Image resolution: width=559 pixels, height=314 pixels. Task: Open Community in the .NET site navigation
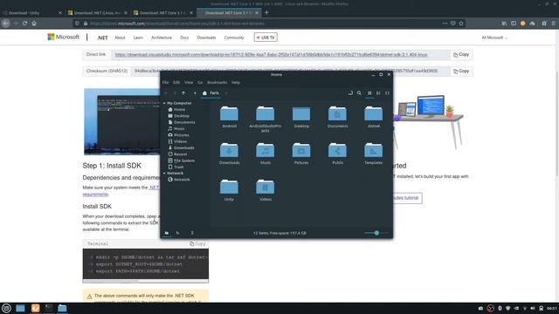[x=234, y=38]
